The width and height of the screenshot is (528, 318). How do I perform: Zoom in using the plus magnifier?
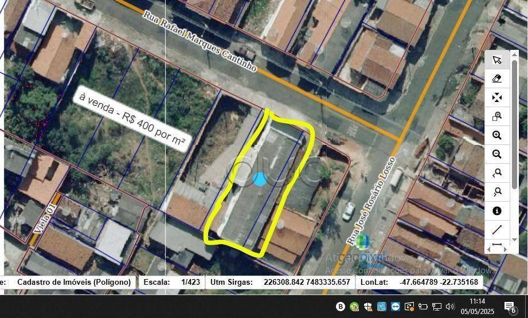tap(496, 136)
